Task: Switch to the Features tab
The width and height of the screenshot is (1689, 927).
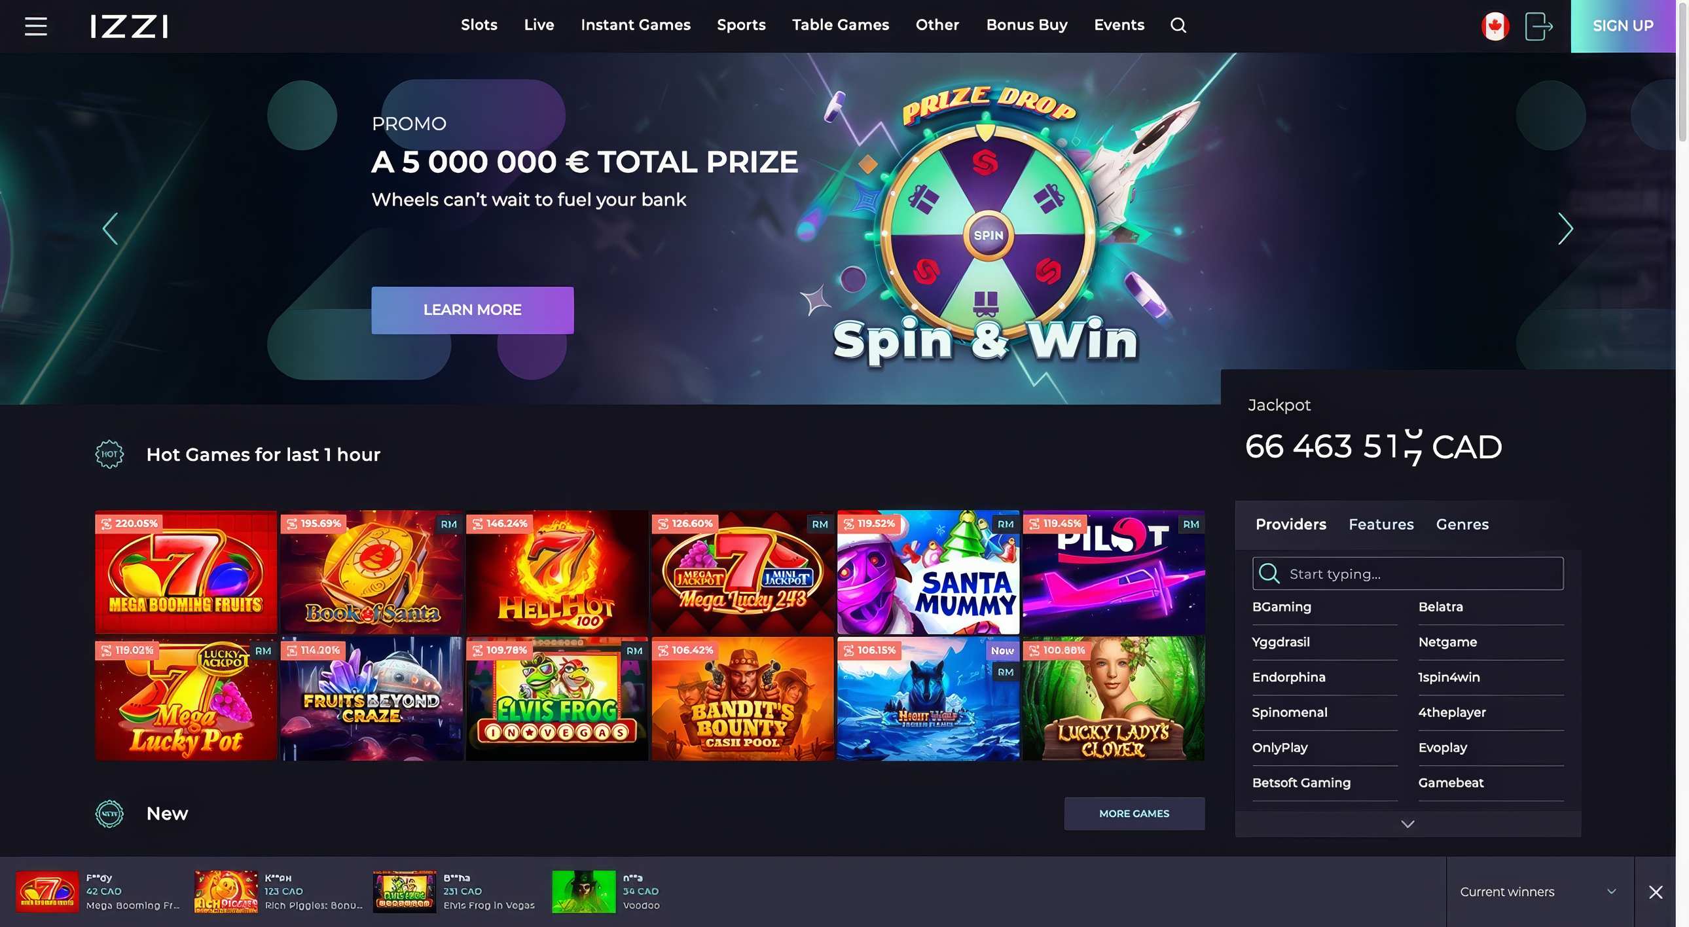Action: 1381,524
